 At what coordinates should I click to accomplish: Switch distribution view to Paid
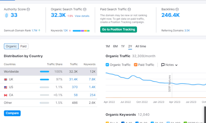coord(23,46)
